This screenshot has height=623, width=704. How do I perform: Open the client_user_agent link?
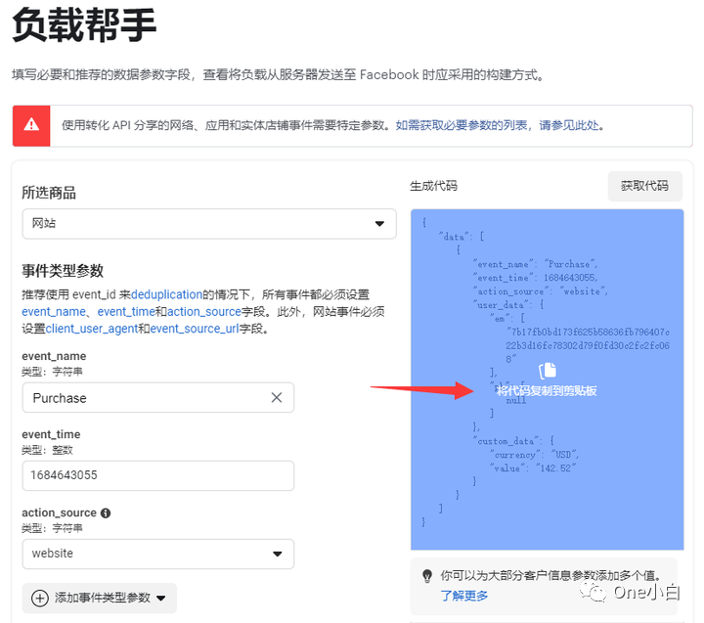pos(92,329)
